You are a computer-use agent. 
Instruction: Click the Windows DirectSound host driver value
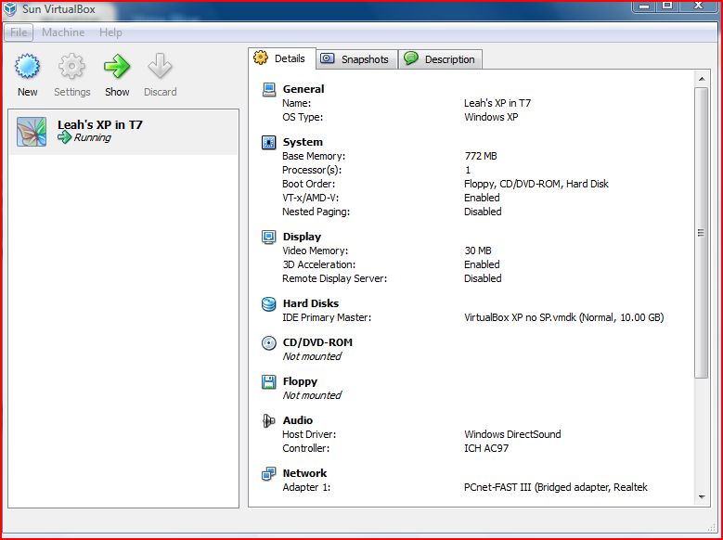click(512, 434)
